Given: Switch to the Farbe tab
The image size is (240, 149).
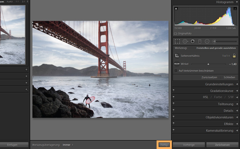Looking at the screenshot, I should coord(218,97).
